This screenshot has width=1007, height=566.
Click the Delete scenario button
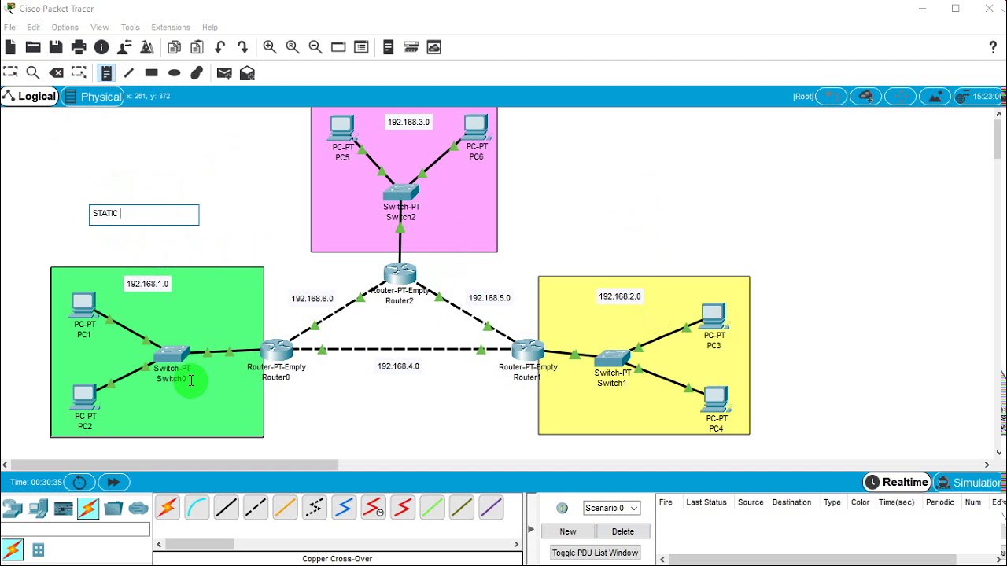tap(623, 531)
